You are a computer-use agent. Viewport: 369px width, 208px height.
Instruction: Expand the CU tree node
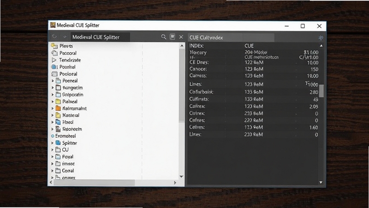53,149
